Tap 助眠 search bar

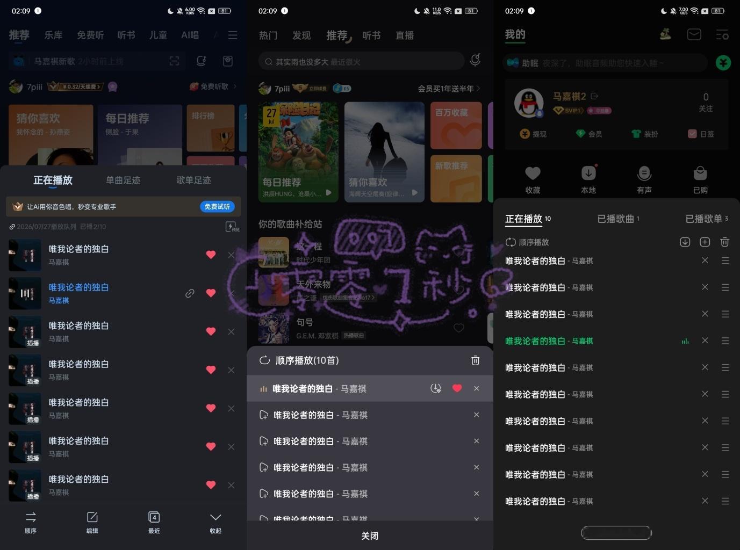click(606, 63)
